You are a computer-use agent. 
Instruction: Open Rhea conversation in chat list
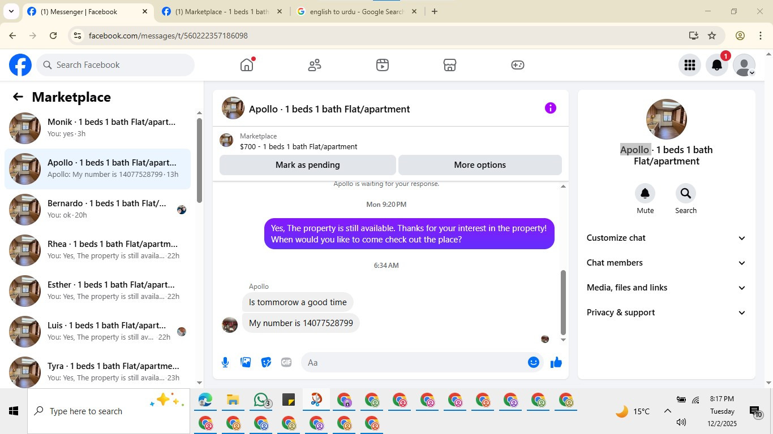click(97, 250)
